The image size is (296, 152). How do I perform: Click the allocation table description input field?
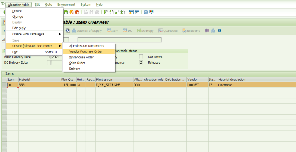(120, 40)
